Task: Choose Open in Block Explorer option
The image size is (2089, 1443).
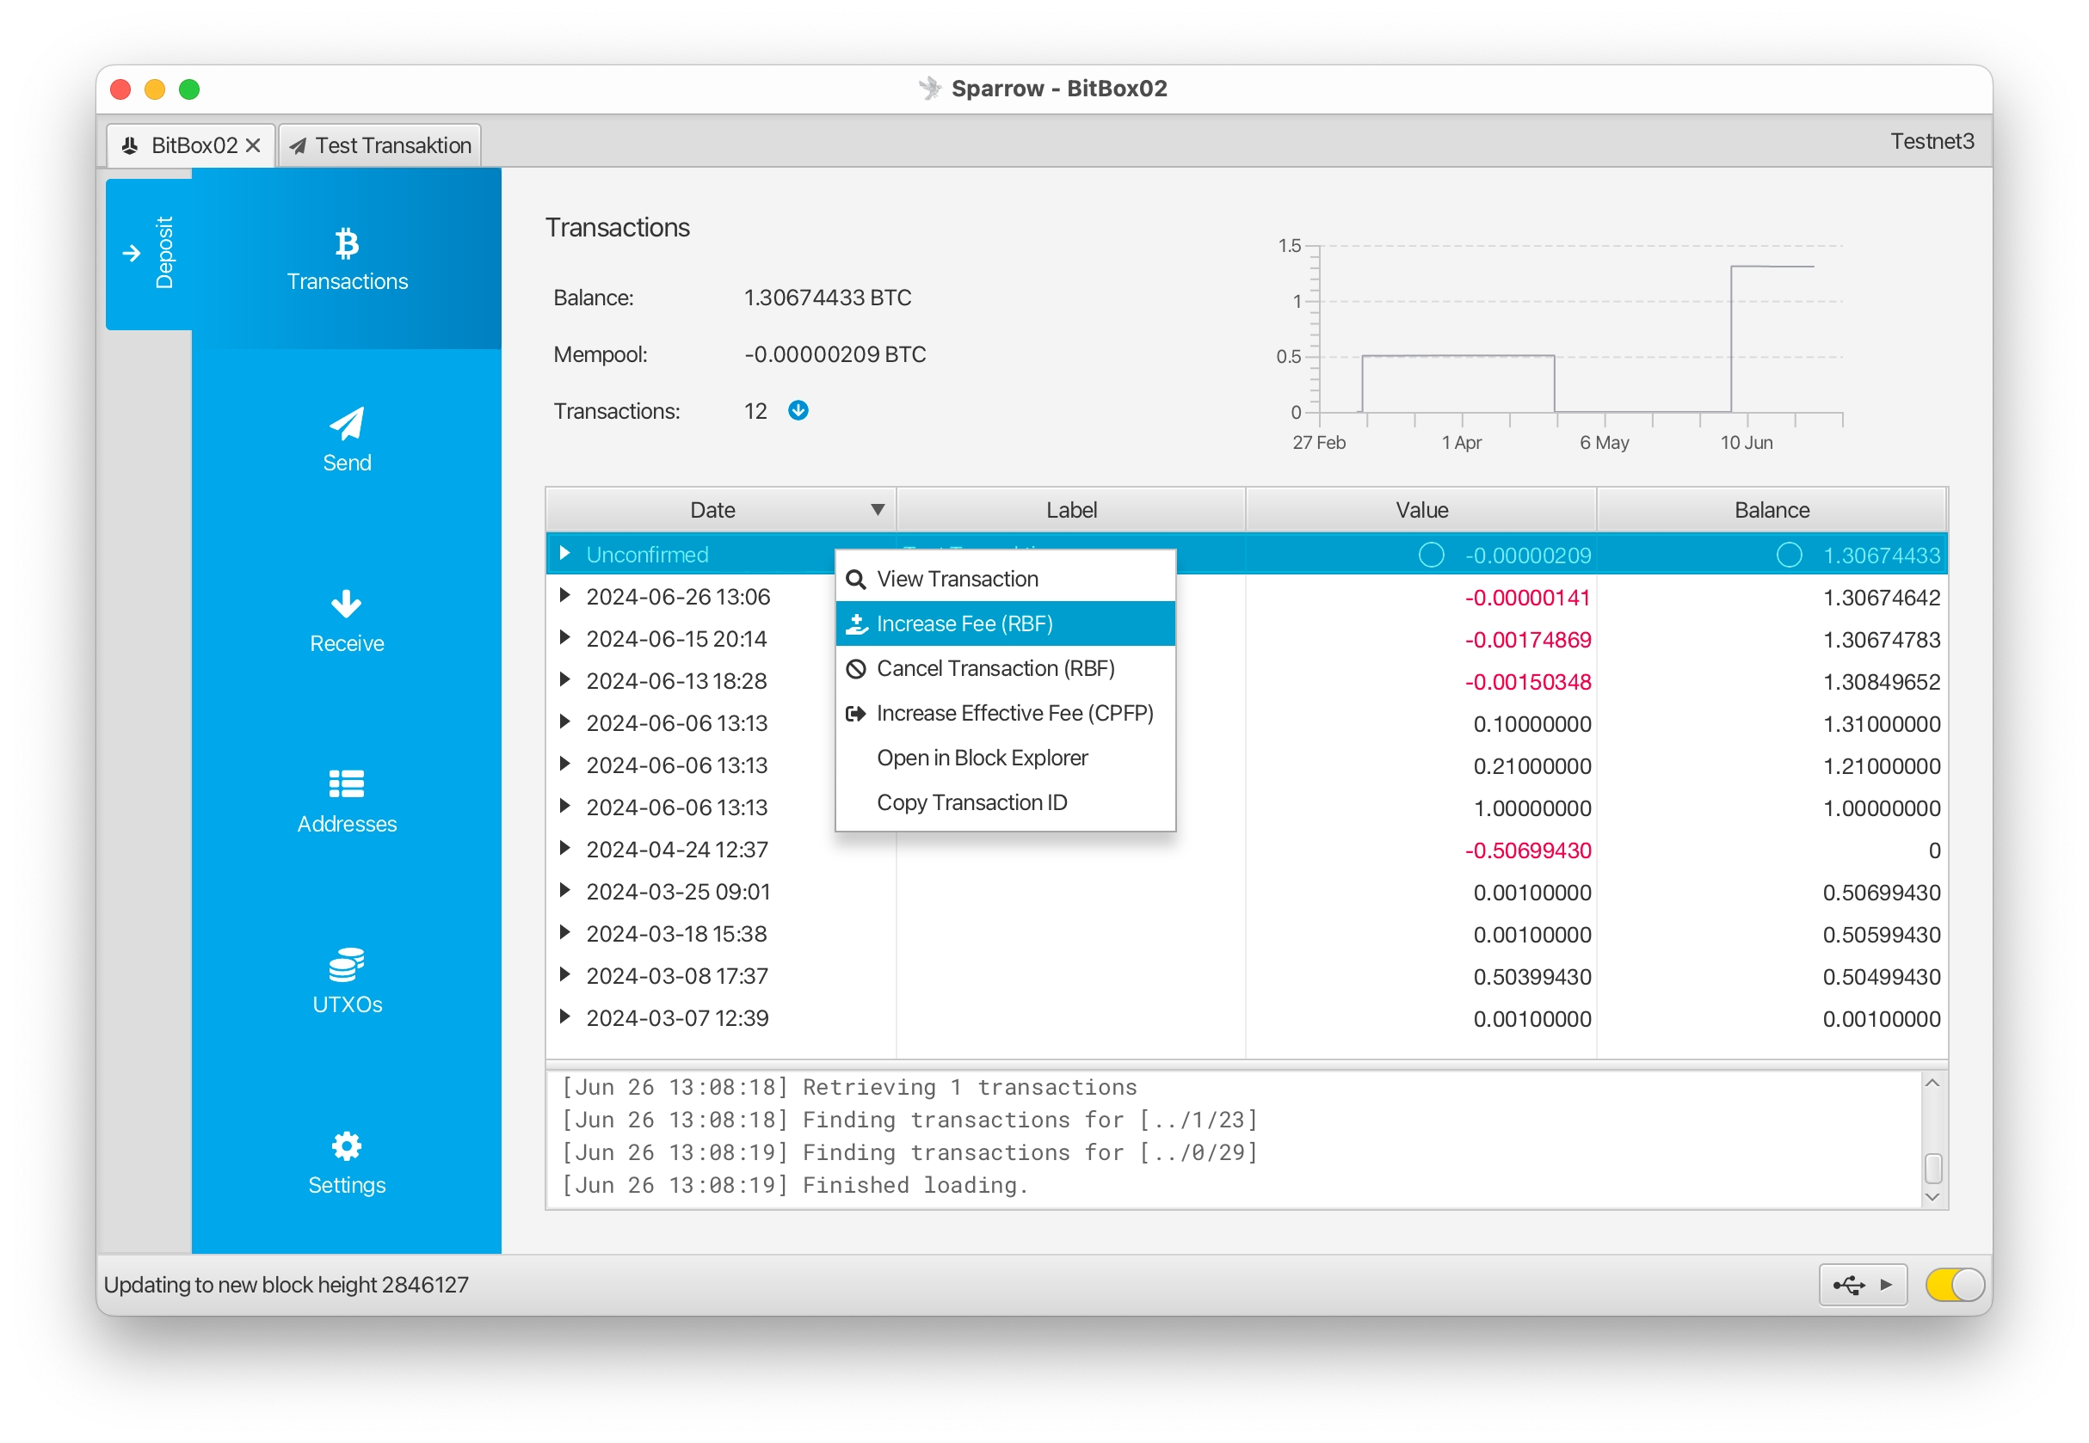Action: pyautogui.click(x=1006, y=758)
